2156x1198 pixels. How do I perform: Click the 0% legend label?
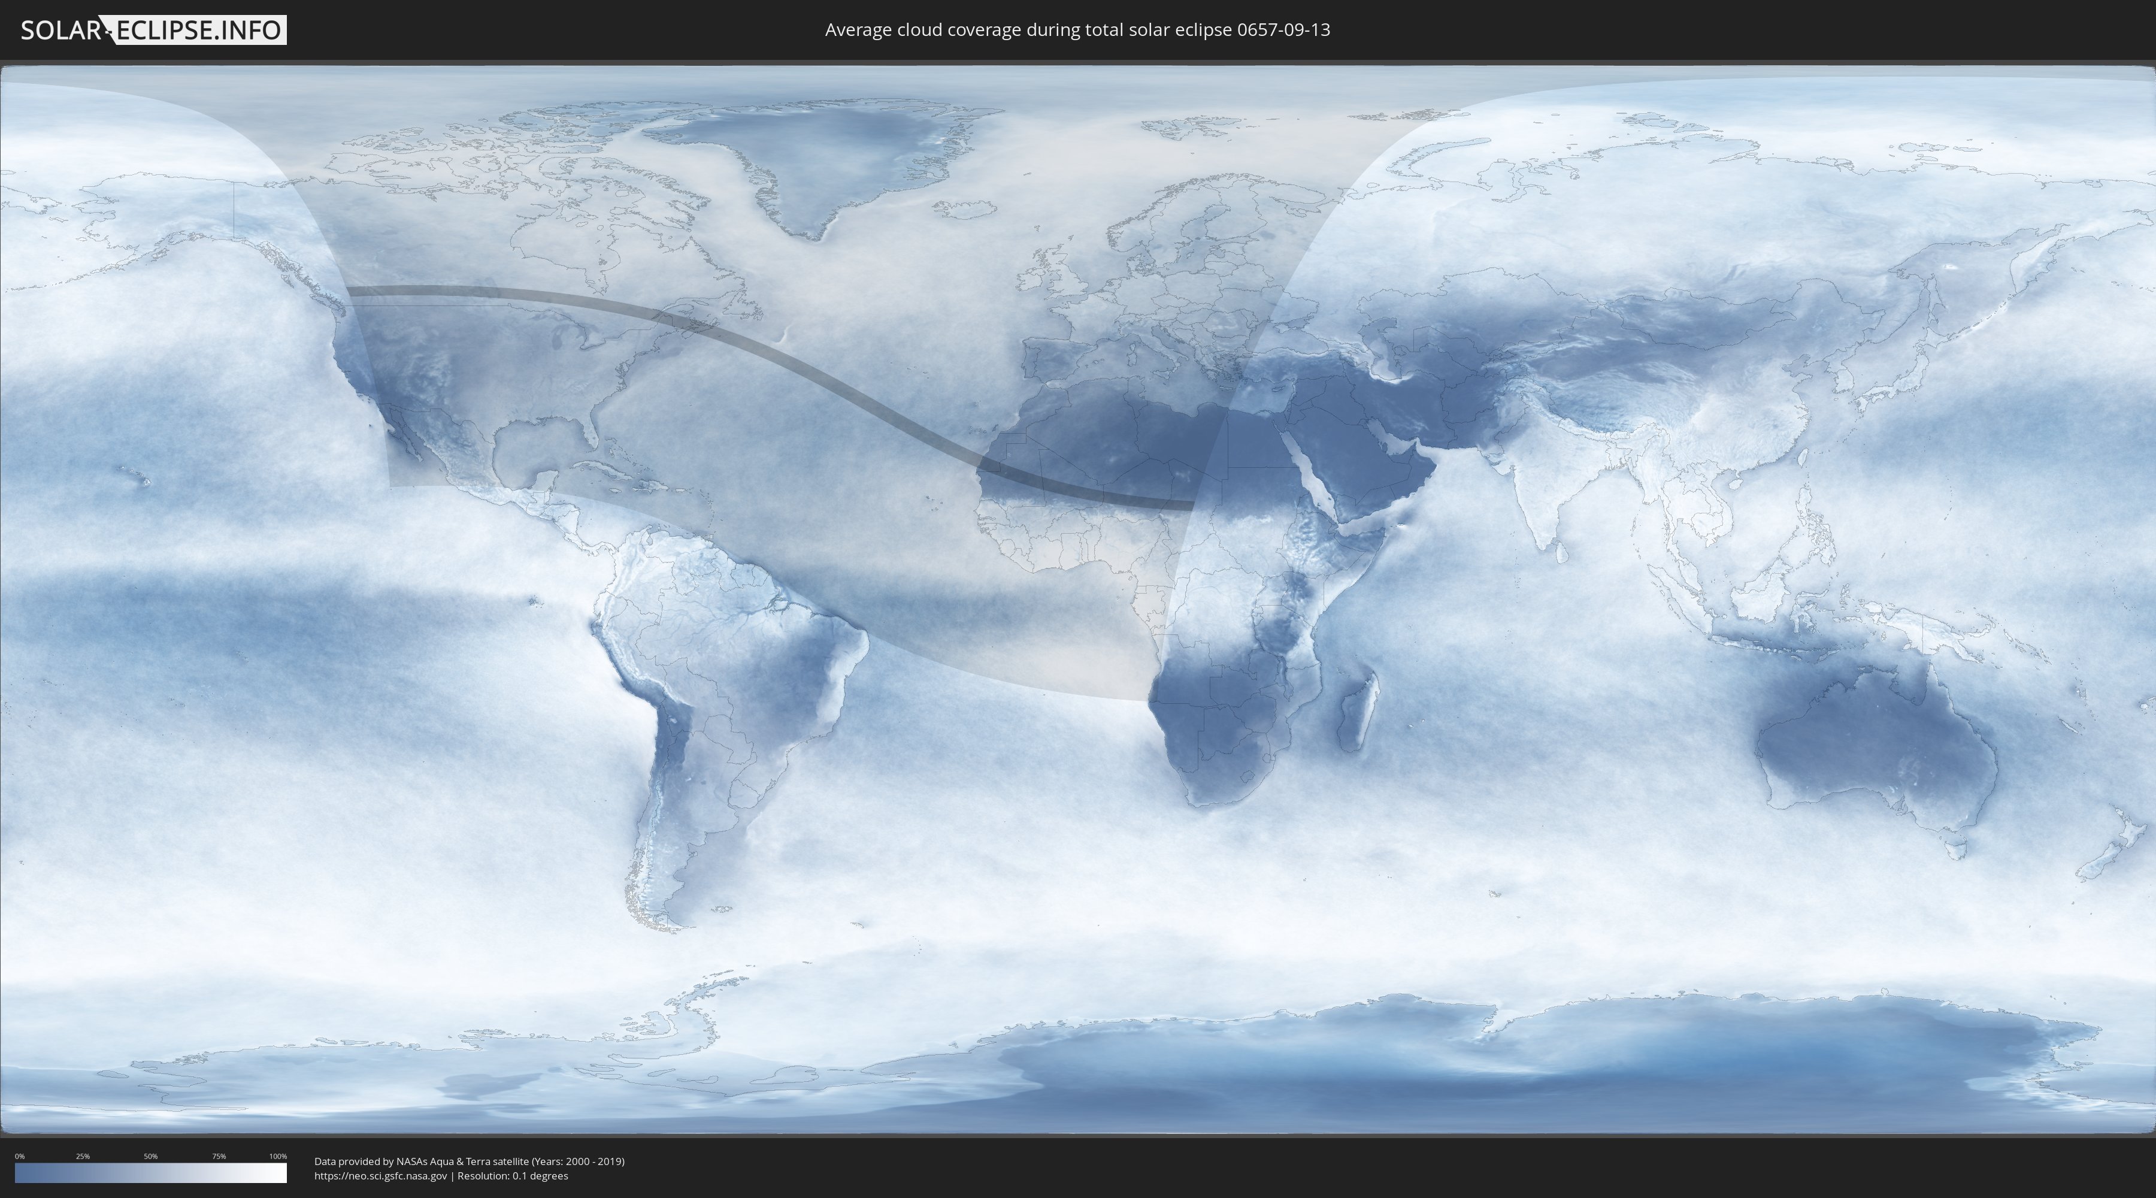tap(19, 1156)
